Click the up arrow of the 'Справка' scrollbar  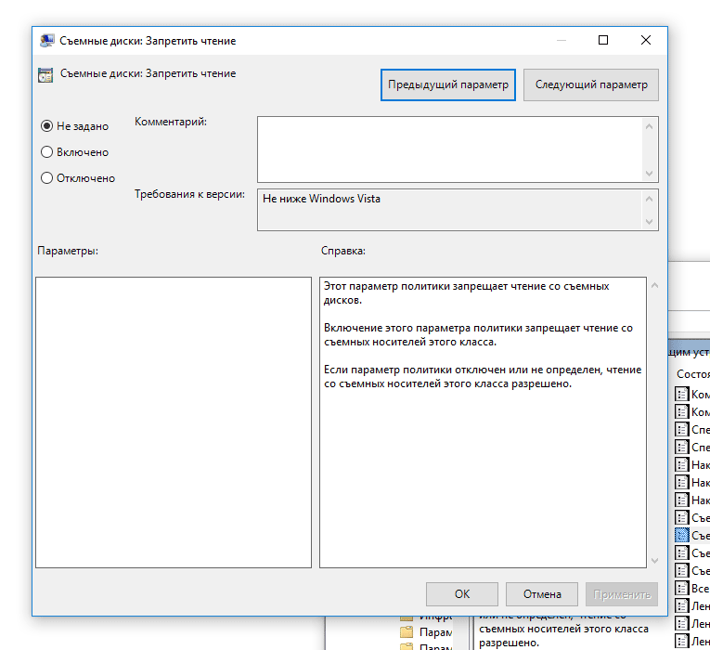[654, 286]
